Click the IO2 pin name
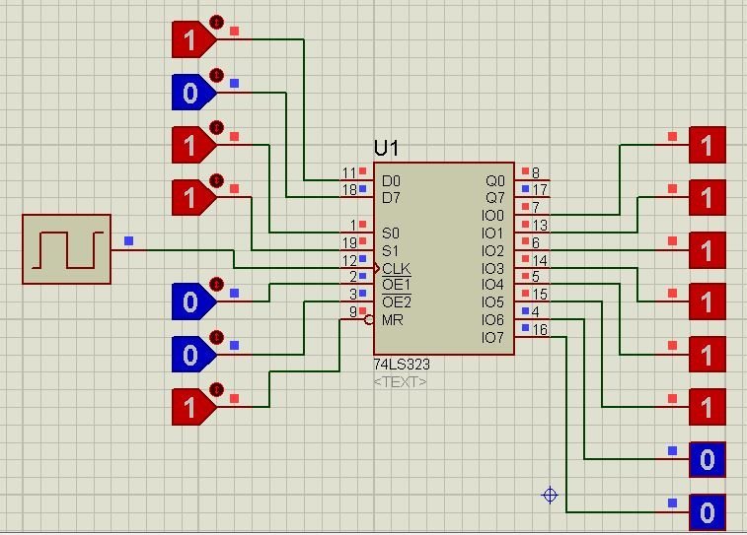 point(493,250)
